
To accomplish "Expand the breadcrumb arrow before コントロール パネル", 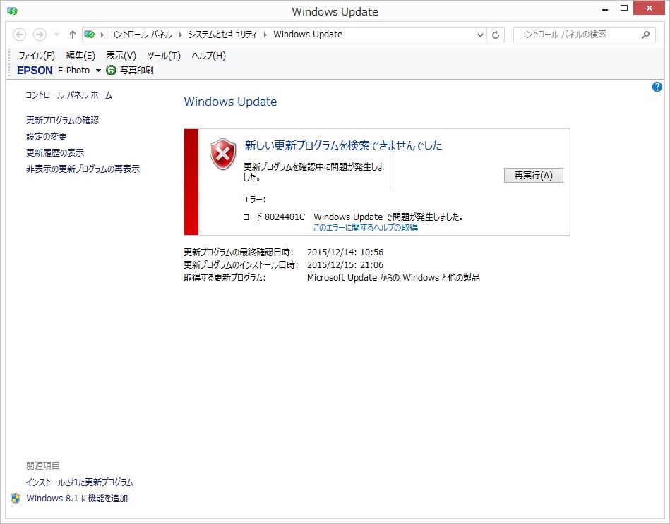I will pos(102,35).
